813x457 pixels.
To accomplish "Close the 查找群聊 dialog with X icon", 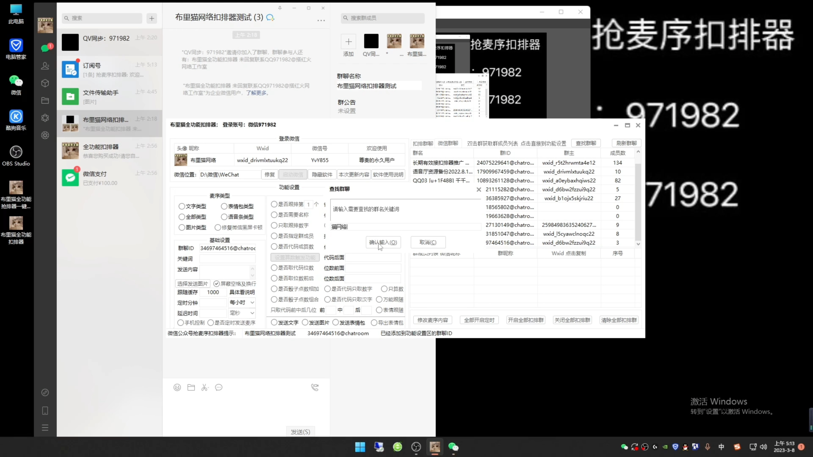I will tap(478, 190).
